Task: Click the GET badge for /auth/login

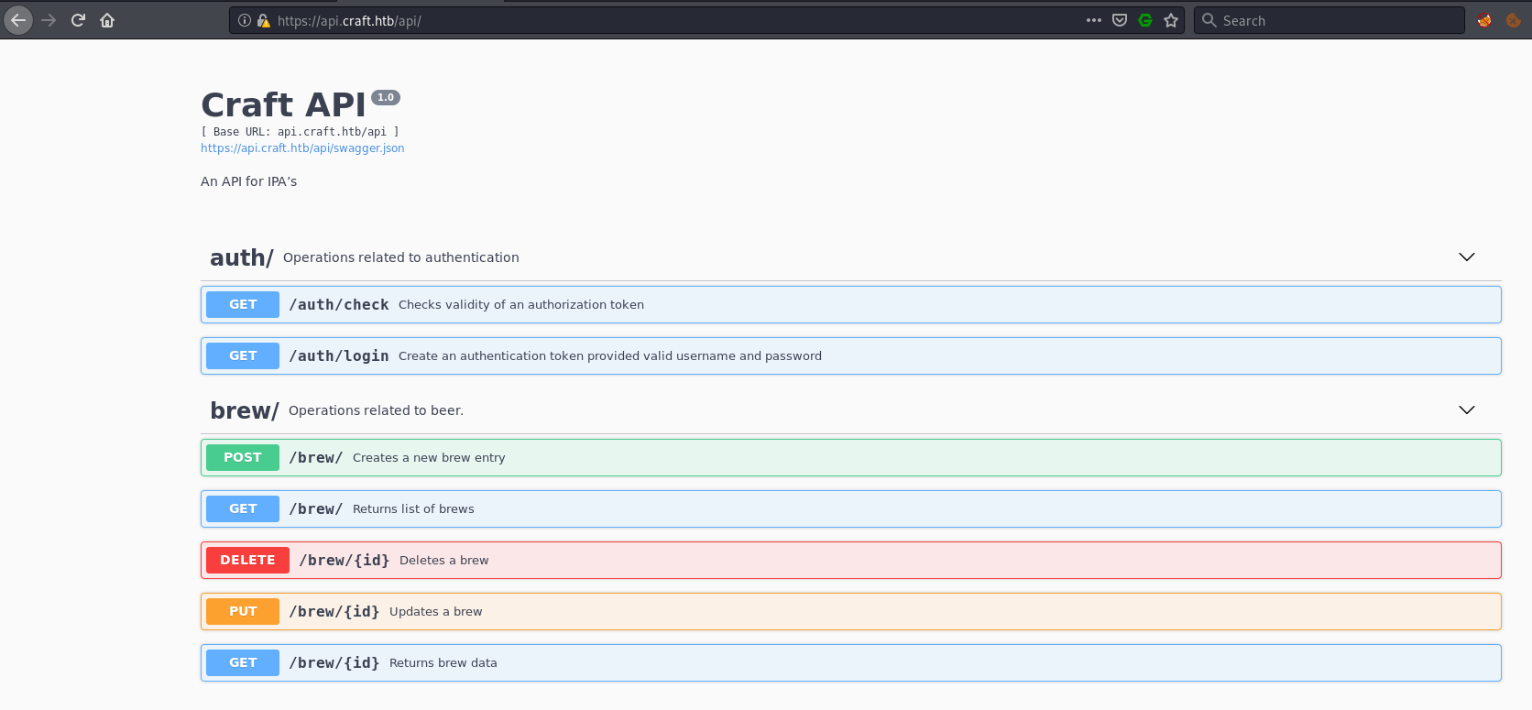Action: click(x=243, y=355)
